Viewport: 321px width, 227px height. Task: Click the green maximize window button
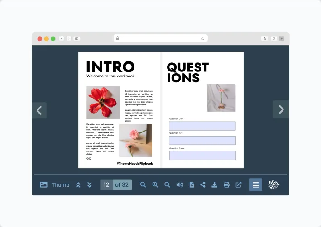(x=53, y=38)
